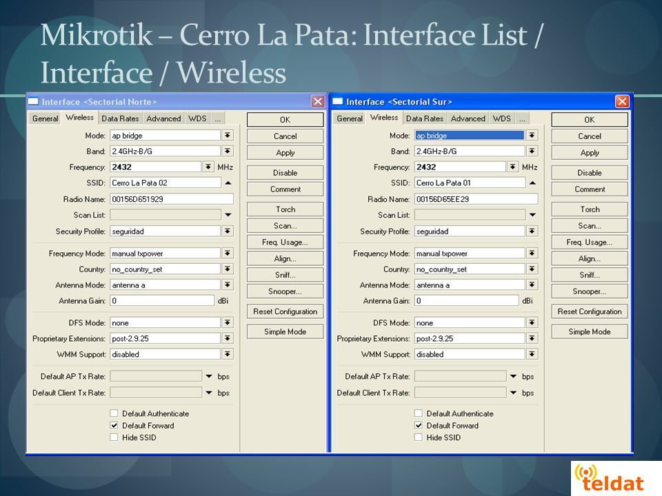Click Apply in Sectorial Norte window
Image resolution: width=662 pixels, height=496 pixels.
point(285,153)
